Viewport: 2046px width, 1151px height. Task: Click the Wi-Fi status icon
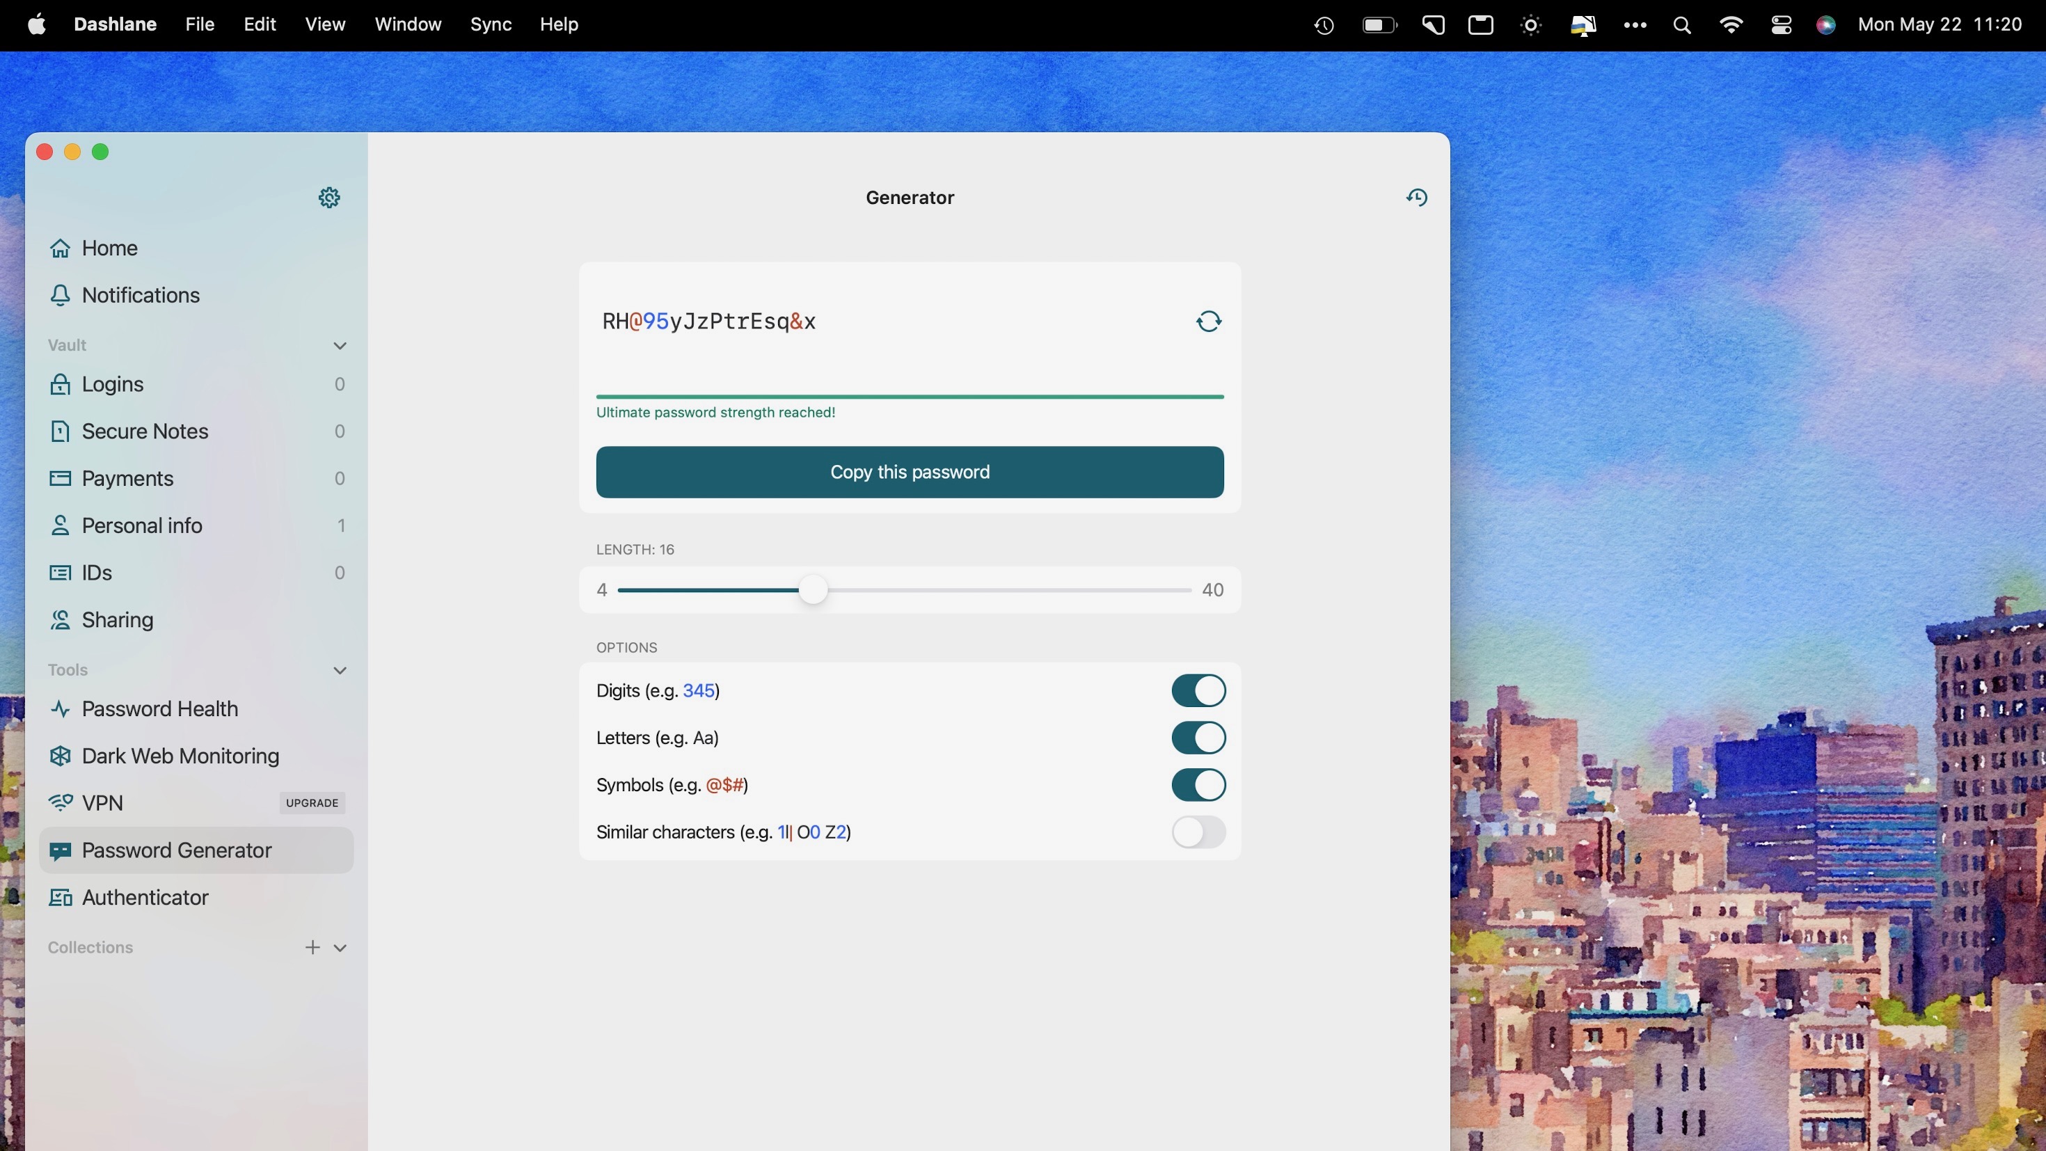click(x=1731, y=24)
